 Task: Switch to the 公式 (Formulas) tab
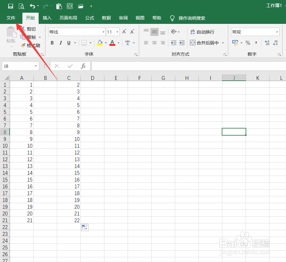coord(90,18)
